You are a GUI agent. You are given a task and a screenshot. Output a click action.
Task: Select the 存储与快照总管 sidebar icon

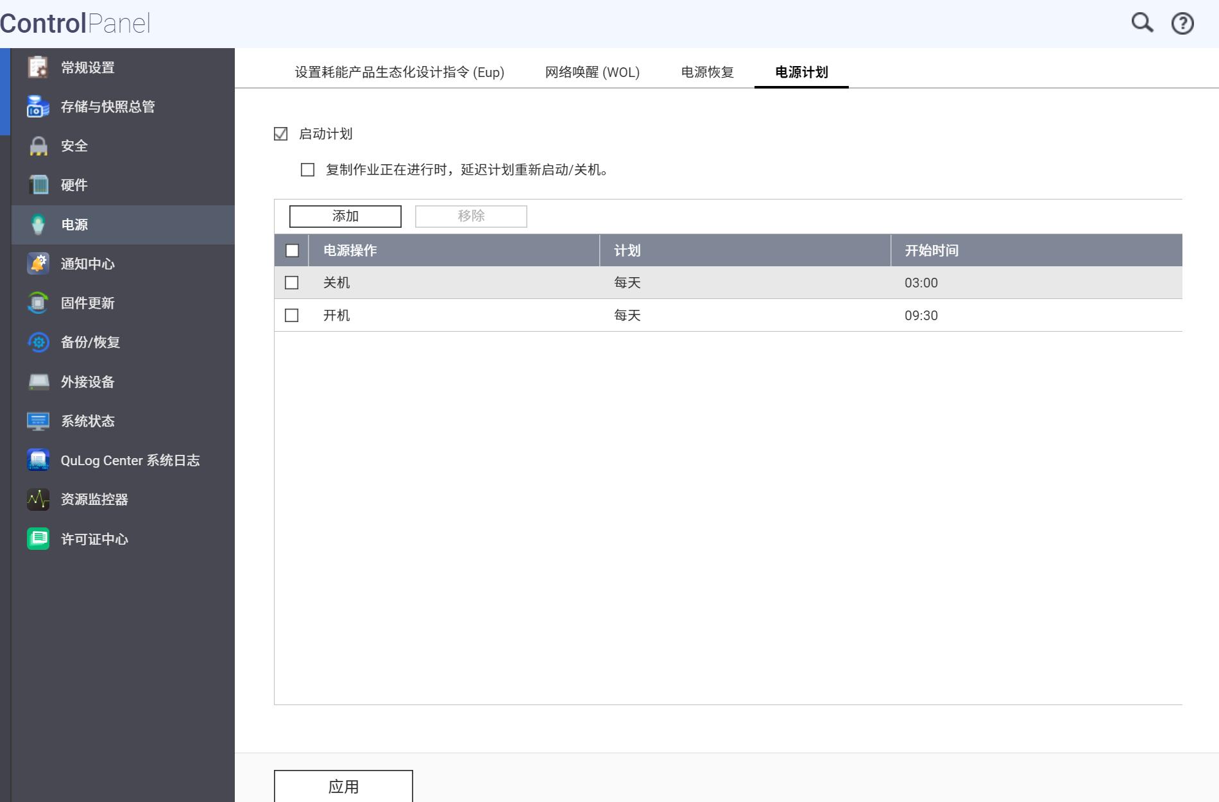pyautogui.click(x=37, y=107)
